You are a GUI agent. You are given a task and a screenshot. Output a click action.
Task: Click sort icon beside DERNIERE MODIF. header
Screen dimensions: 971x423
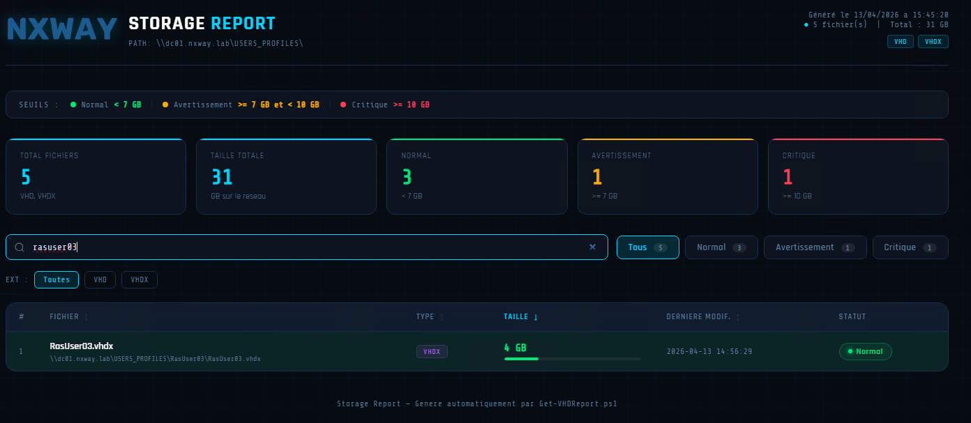click(x=738, y=317)
